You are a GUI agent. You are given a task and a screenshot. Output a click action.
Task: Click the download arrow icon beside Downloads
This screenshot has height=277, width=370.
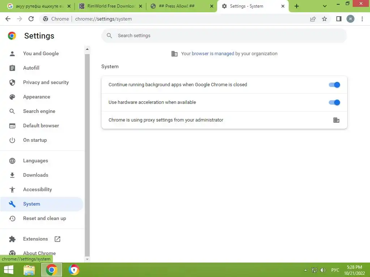click(12, 175)
